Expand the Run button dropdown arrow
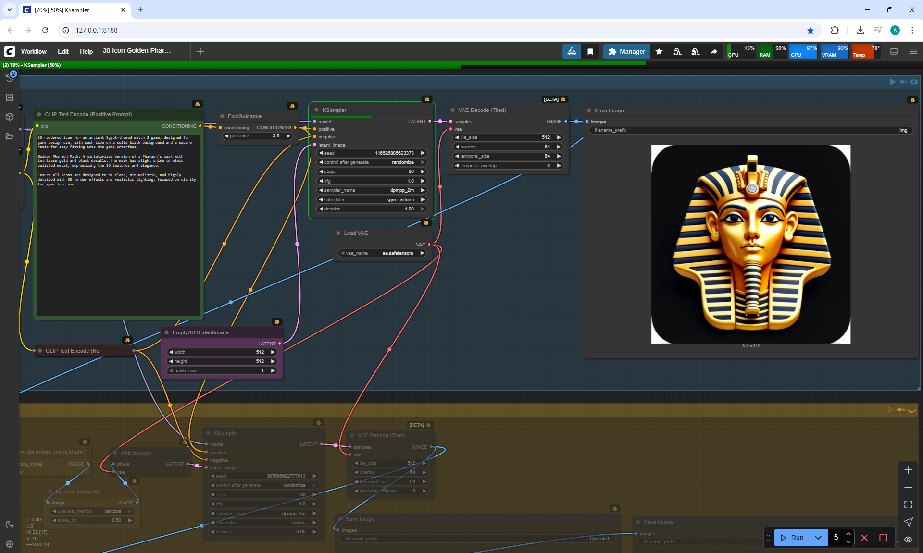The image size is (923, 553). (818, 538)
